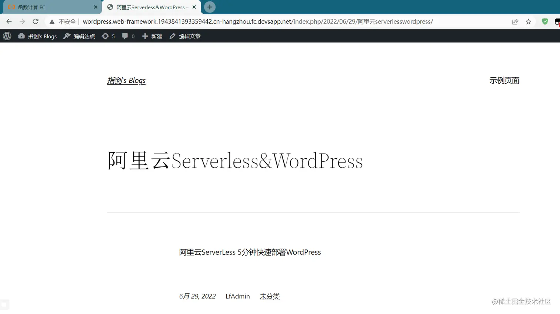The image size is (560, 314).
Task: Click the WordPress logo in the admin bar
Action: click(7, 36)
